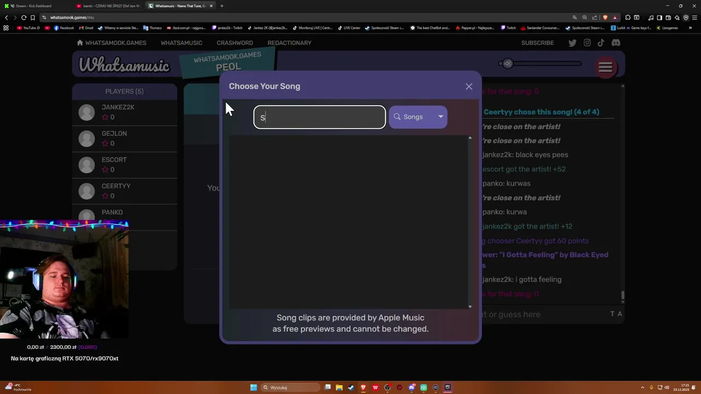Open the TikTok icon link
The image size is (701, 394).
pos(601,43)
